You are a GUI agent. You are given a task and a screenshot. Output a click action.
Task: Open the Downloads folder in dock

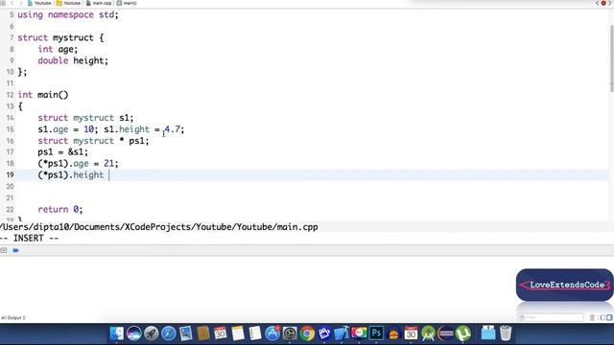coord(488,333)
